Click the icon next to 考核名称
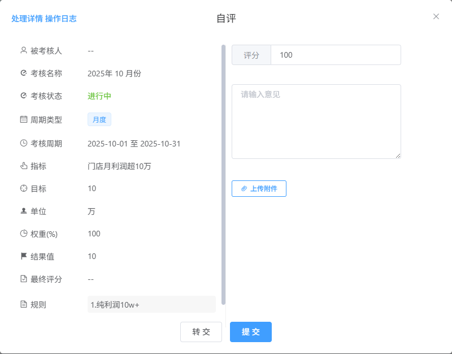This screenshot has height=354, width=452. click(24, 73)
